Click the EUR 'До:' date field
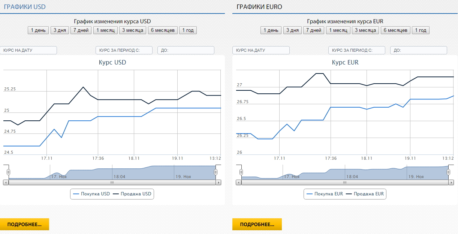This screenshot has height=234, width=458. point(418,50)
